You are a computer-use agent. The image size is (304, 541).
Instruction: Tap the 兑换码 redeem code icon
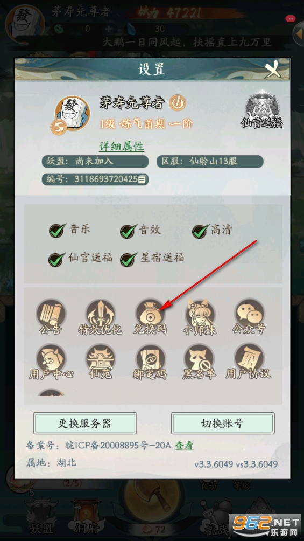(150, 316)
